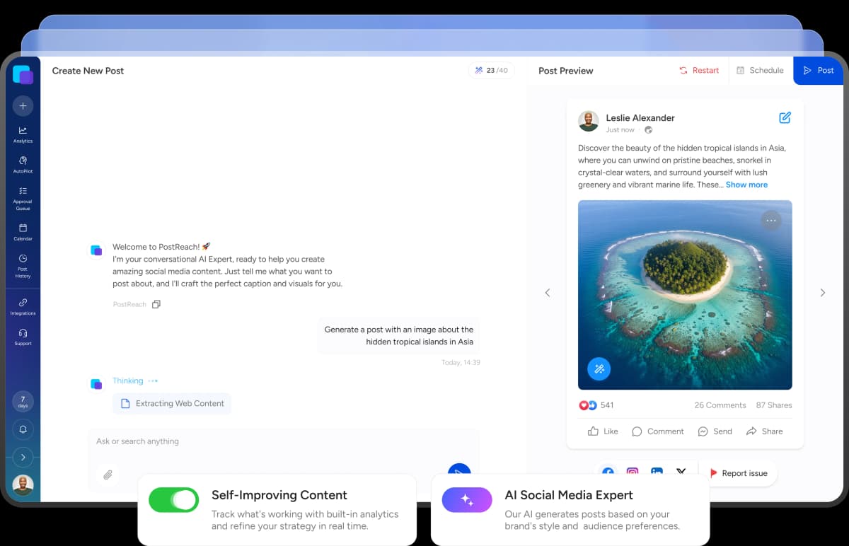Open the Calendar view

23,232
